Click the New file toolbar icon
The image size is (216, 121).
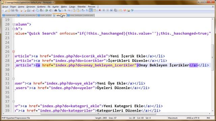point(5,10)
